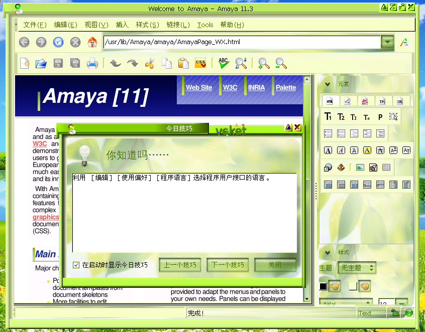Insert an image with the picture icon
Viewport: 425px width, 332px height.
360,168
